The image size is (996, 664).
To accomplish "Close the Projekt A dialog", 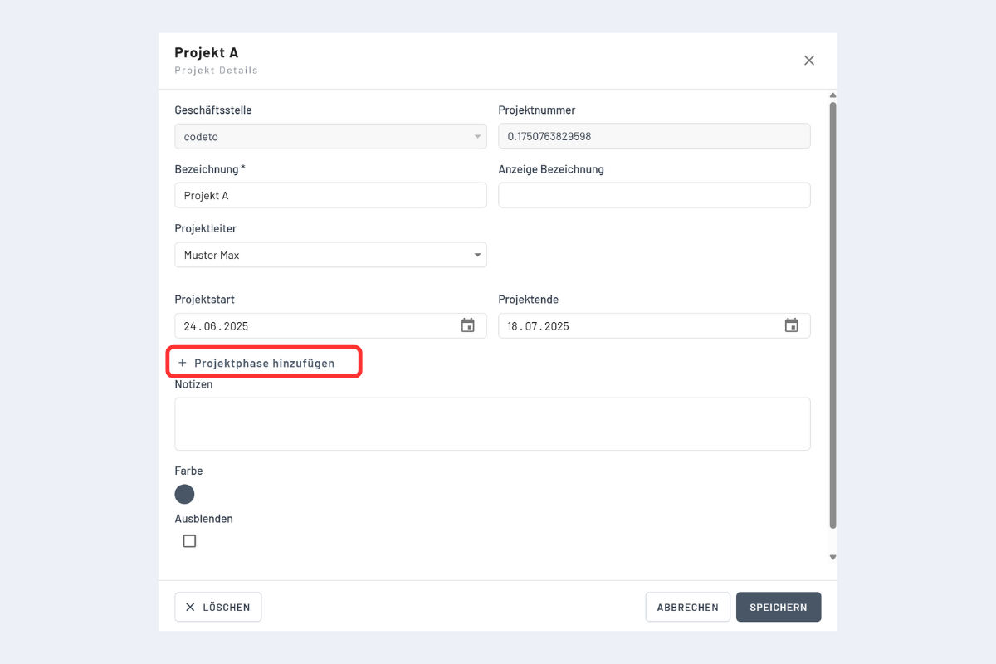I will click(809, 61).
